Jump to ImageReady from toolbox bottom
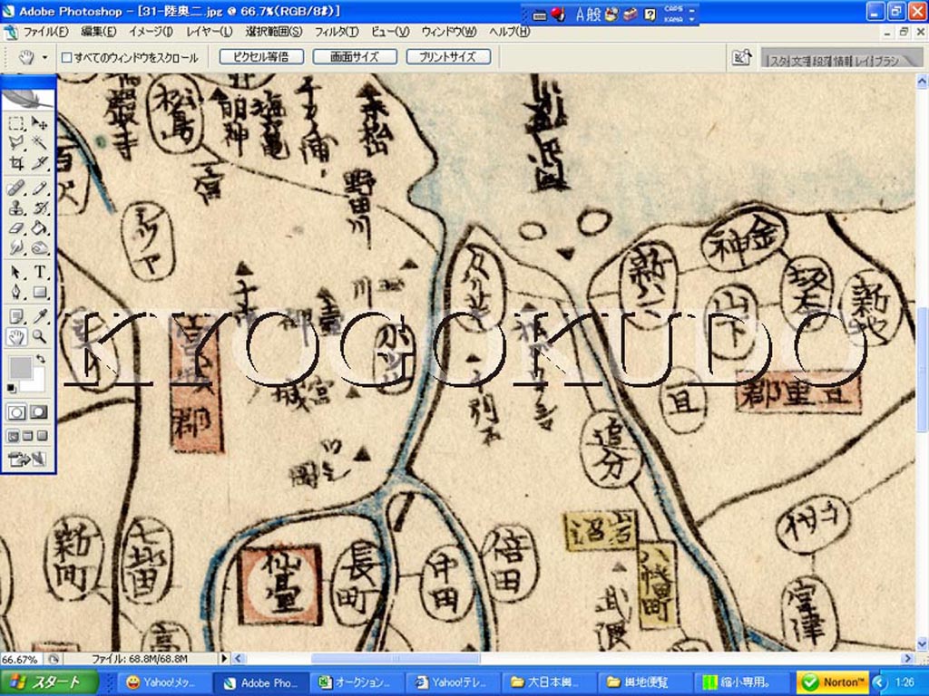Viewport: 929px width, 696px height. click(x=27, y=459)
